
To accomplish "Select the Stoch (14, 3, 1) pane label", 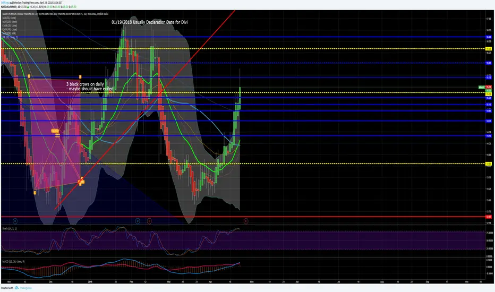I will pos(10,228).
